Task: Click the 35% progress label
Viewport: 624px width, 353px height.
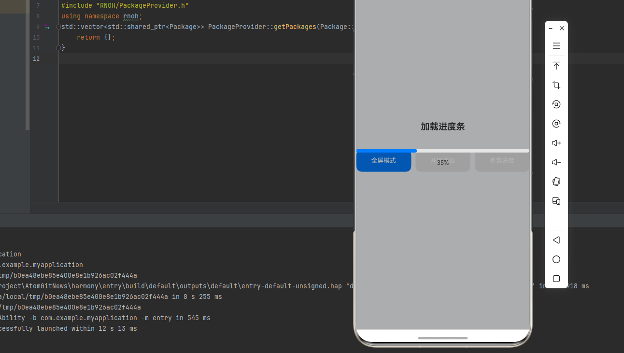Action: pos(443,163)
